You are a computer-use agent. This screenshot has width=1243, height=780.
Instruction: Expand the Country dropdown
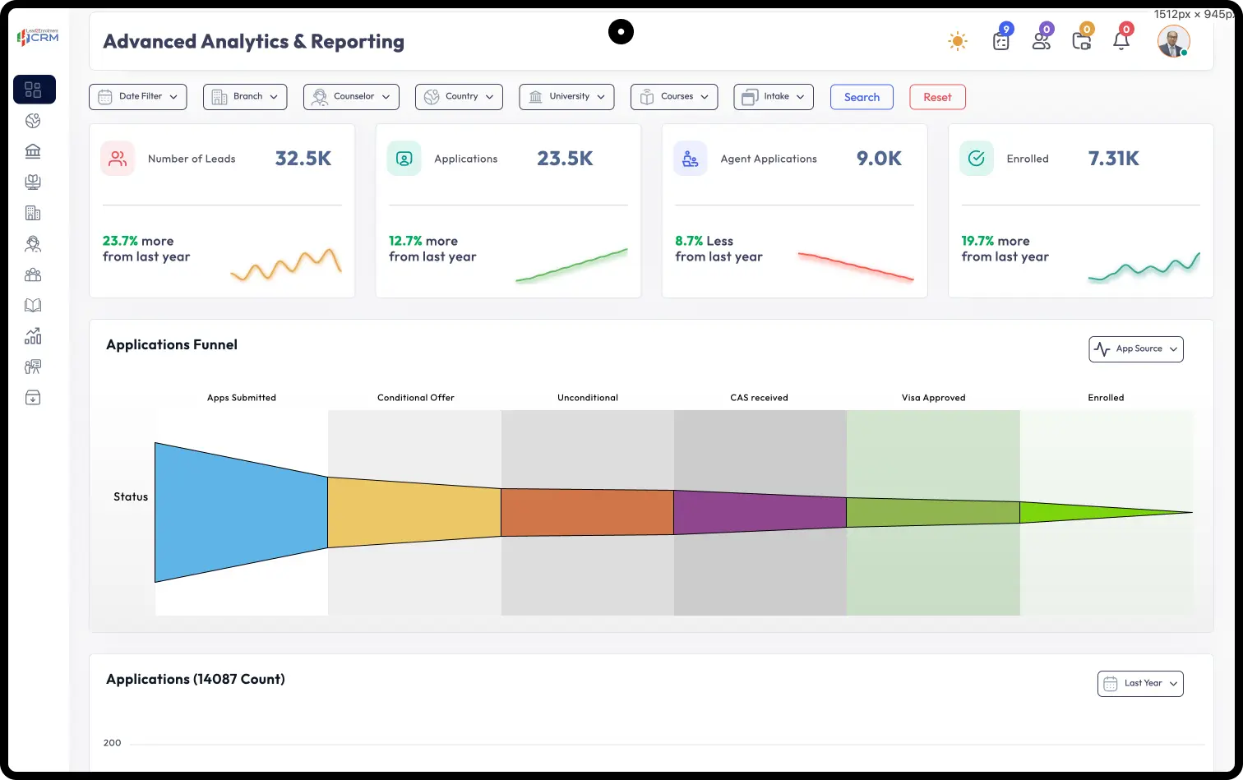[x=459, y=97]
